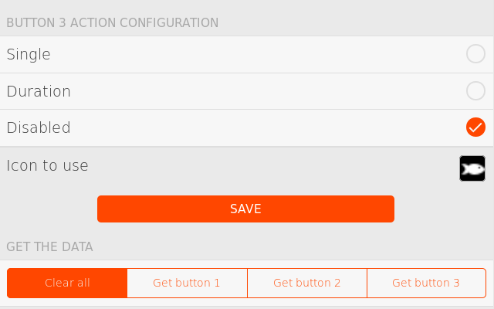This screenshot has width=494, height=309.
Task: Select the Duration radio button
Action: pyautogui.click(x=475, y=91)
